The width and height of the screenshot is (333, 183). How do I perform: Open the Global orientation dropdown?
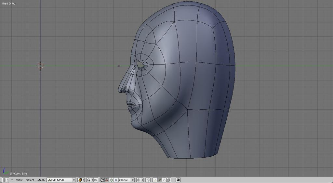(x=127, y=180)
